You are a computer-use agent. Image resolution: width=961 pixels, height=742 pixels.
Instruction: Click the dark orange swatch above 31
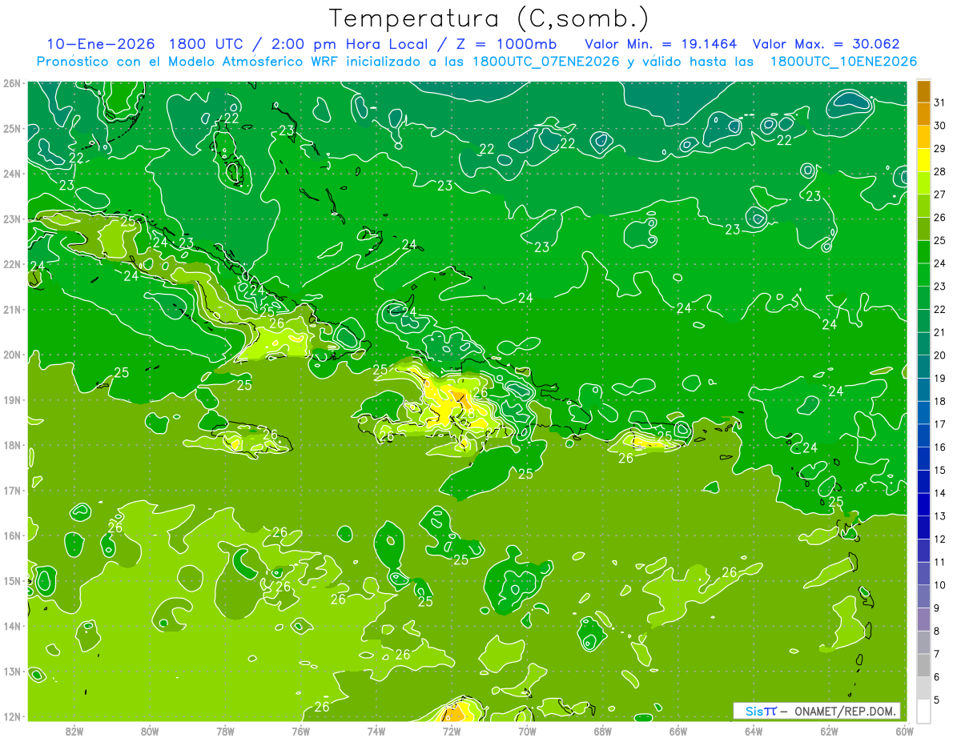point(923,92)
